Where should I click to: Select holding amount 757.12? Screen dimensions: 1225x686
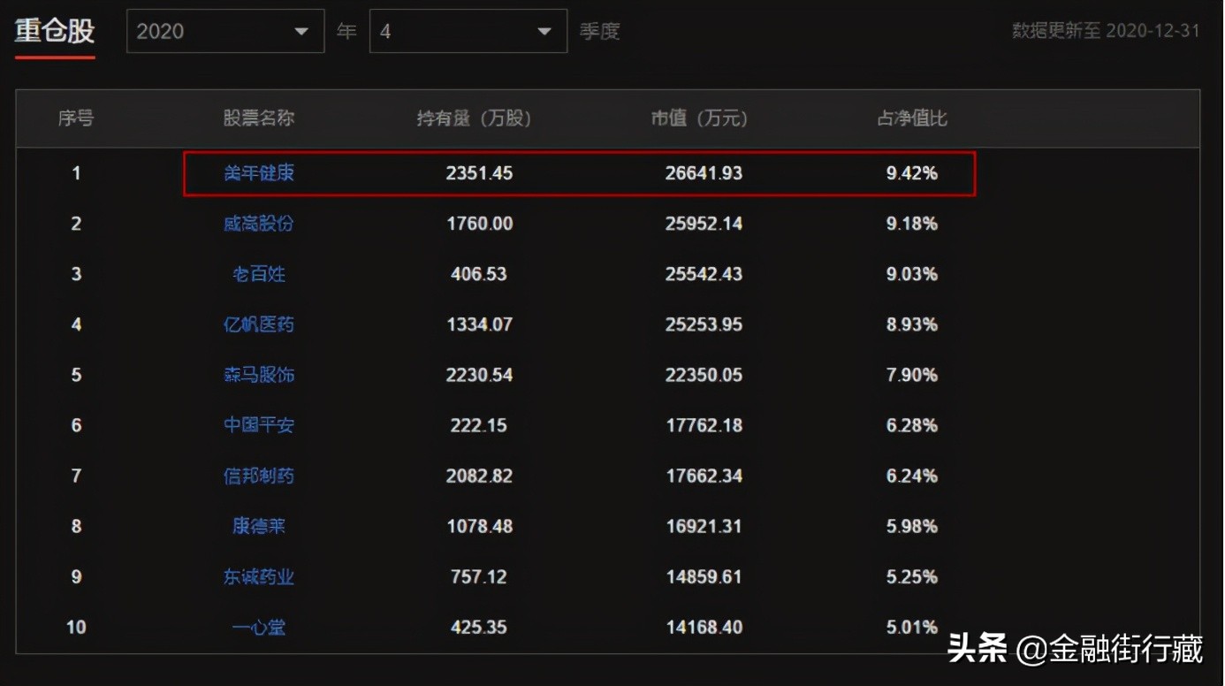pyautogui.click(x=479, y=577)
